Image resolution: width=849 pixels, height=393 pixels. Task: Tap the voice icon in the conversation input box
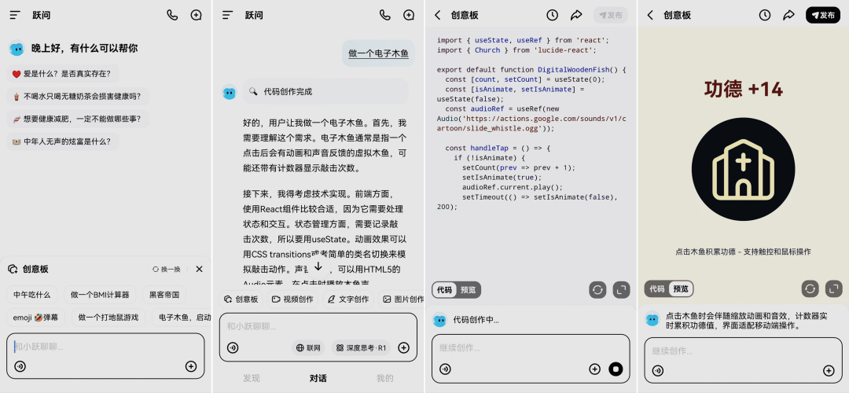233,347
